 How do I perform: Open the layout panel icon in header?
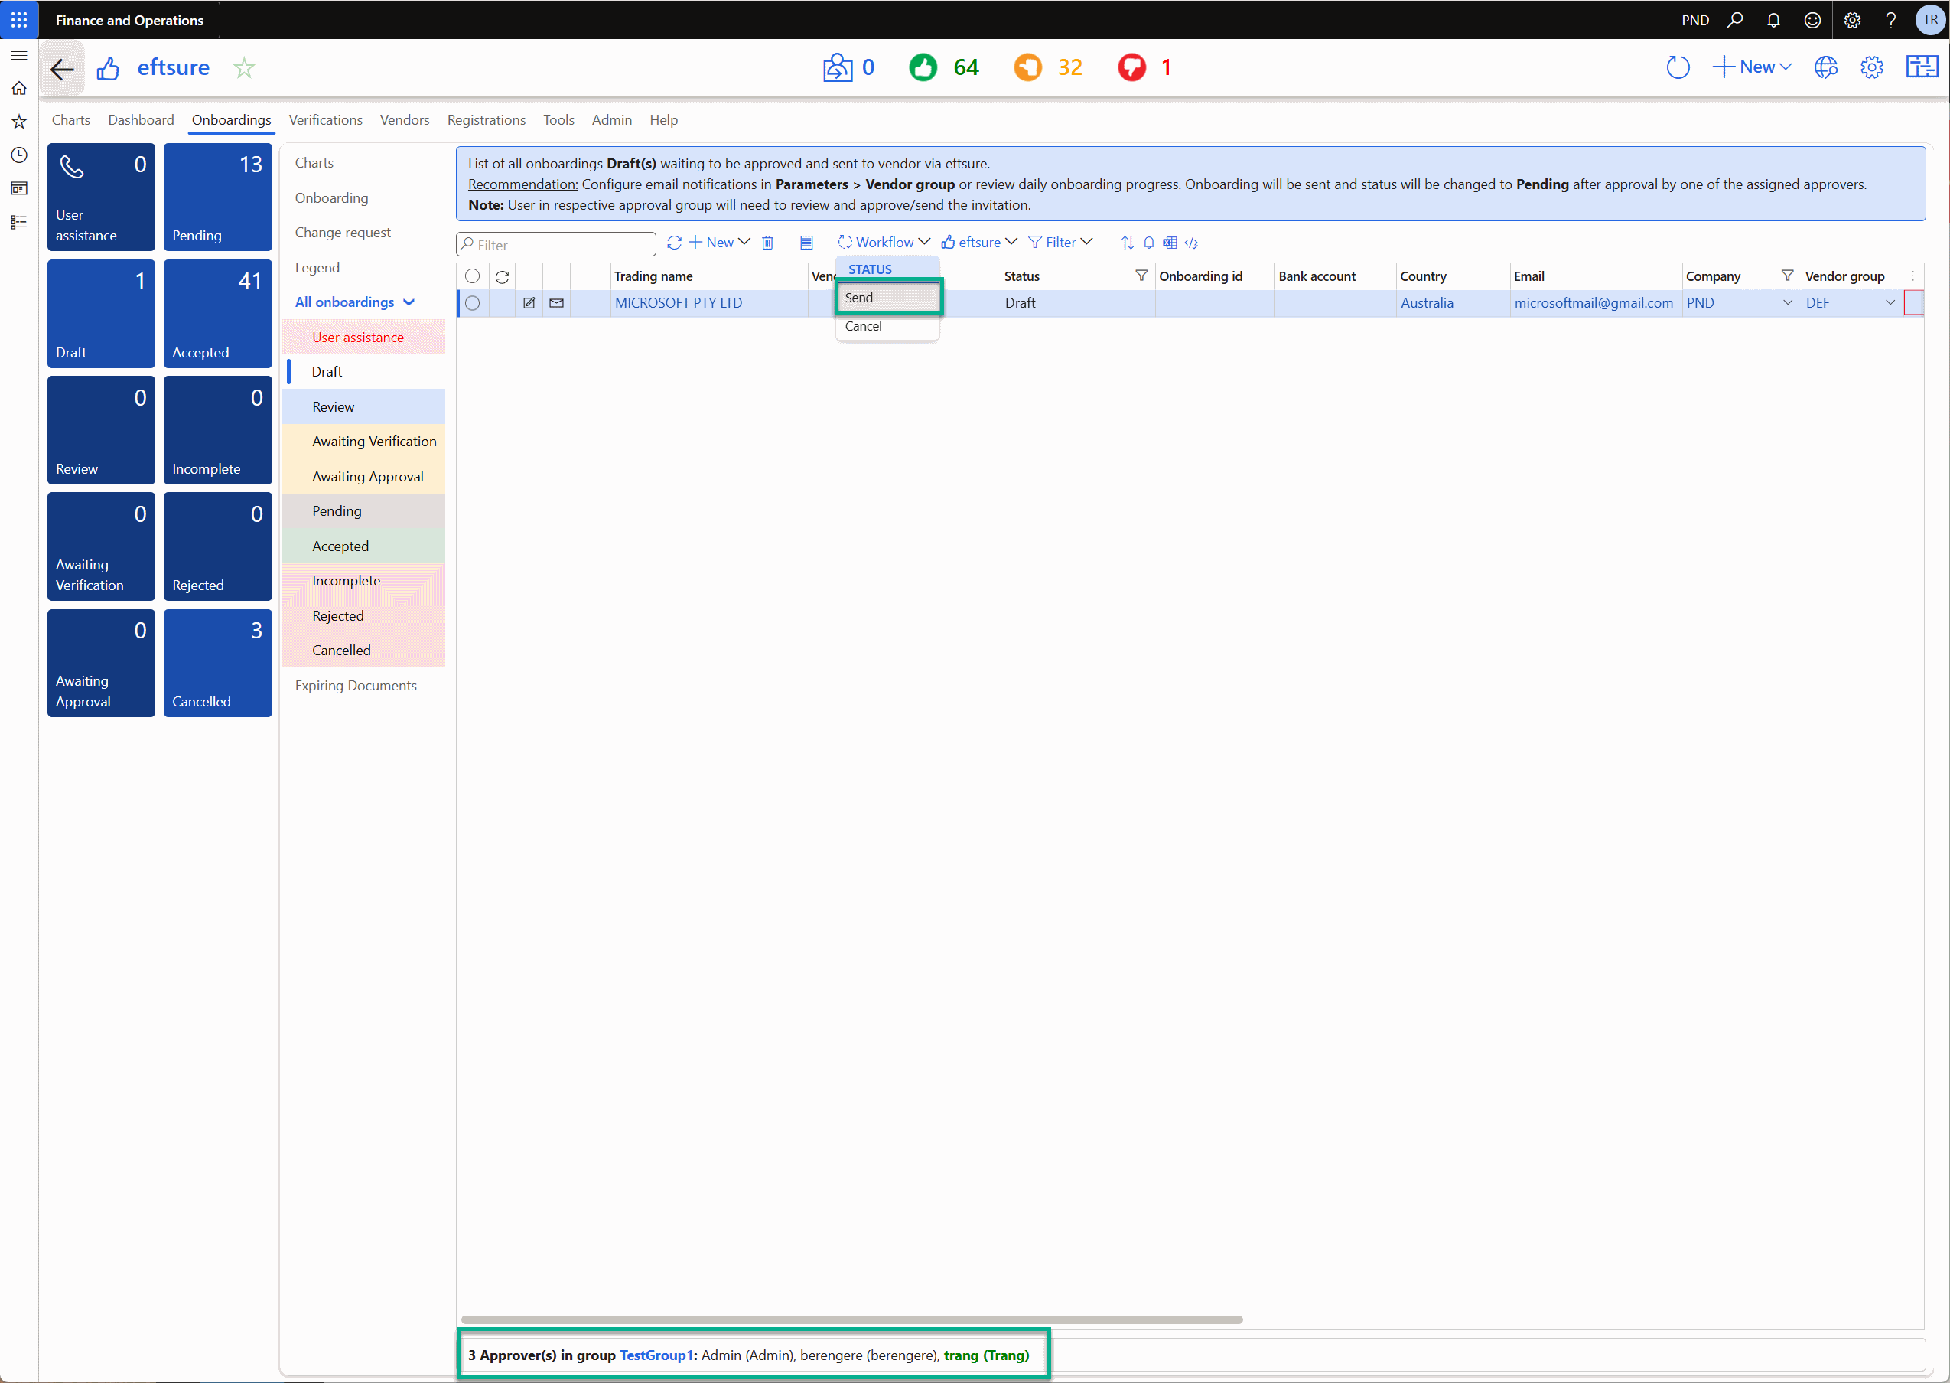click(x=1922, y=67)
